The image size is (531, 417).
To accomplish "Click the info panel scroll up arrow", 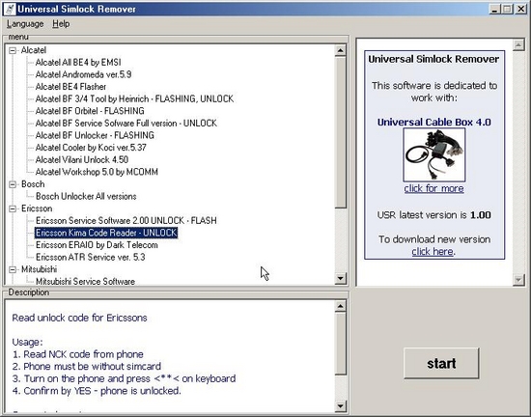I will tap(518, 45).
